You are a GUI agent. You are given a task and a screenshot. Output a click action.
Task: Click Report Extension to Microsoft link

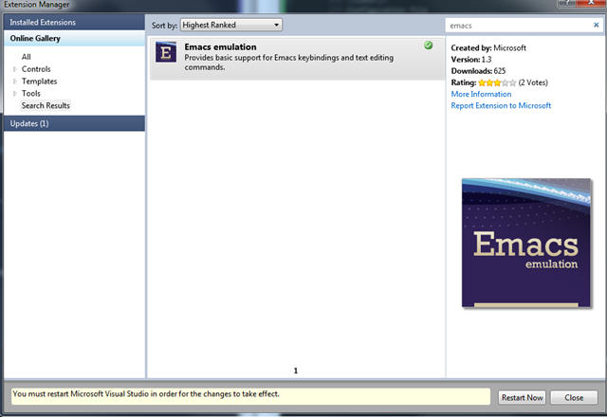tap(501, 105)
